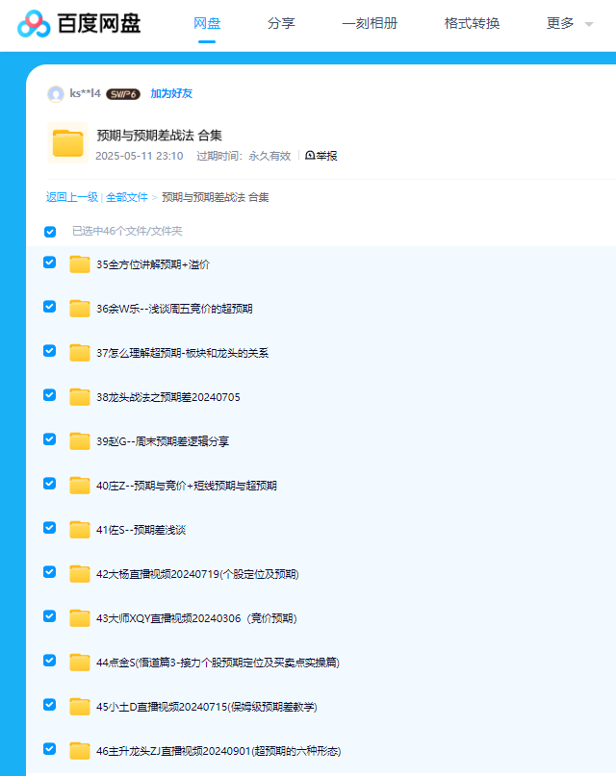Image resolution: width=616 pixels, height=776 pixels.
Task: Click 返回上一级 breadcrumb link
Action: pos(72,197)
